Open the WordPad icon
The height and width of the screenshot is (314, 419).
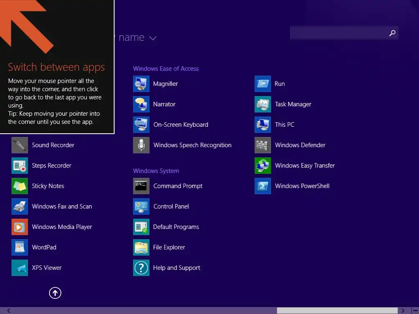[20, 247]
